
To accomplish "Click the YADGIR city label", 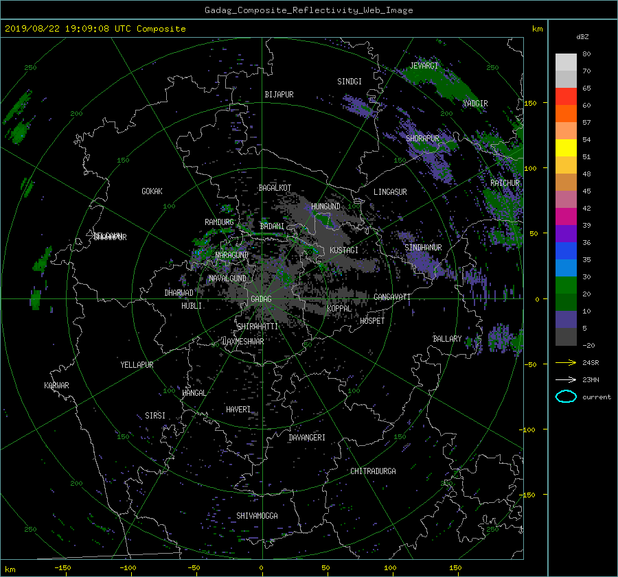I will point(475,104).
